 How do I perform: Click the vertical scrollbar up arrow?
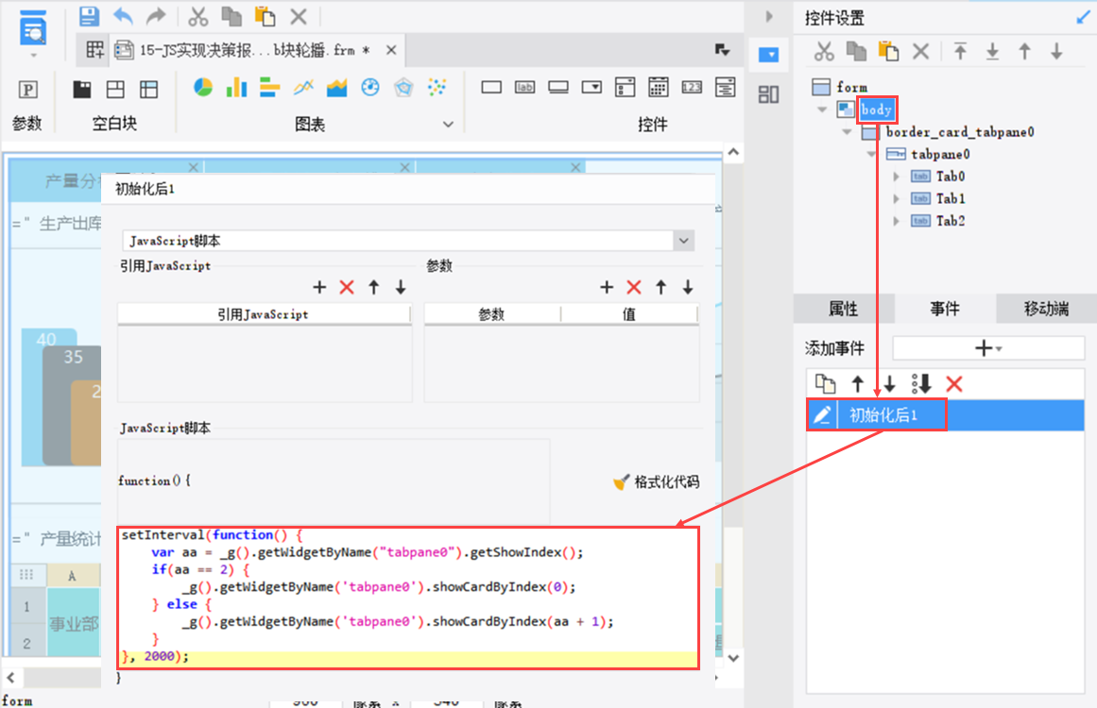point(733,152)
